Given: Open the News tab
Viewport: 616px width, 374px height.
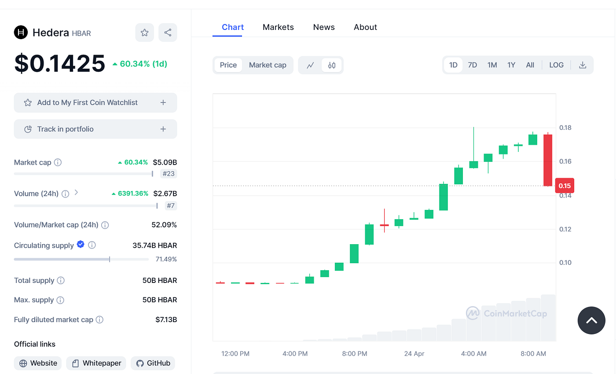Looking at the screenshot, I should click(324, 27).
